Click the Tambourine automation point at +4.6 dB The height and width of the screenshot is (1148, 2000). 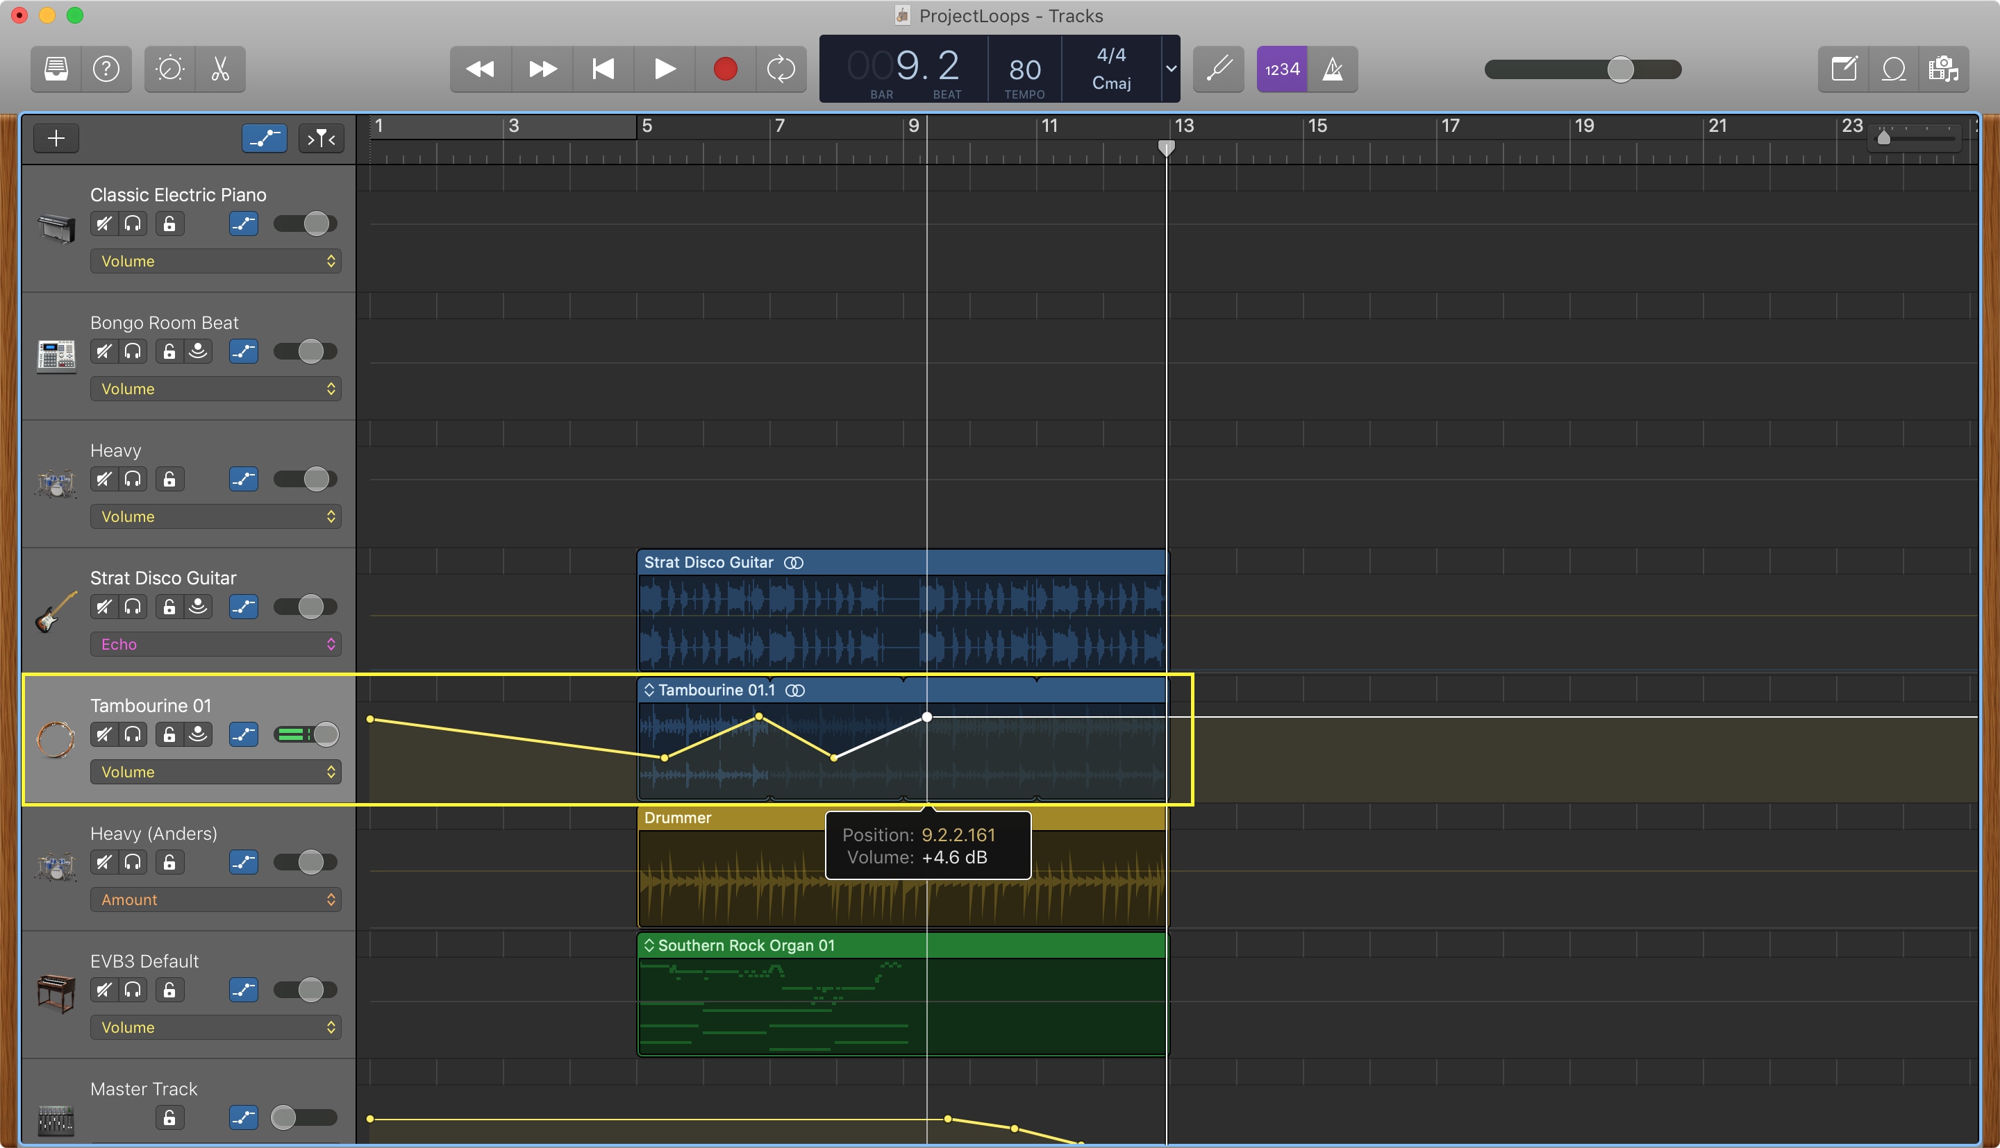pyautogui.click(x=926, y=717)
